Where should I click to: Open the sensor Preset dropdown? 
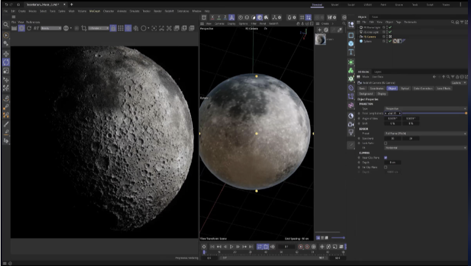tap(425, 133)
